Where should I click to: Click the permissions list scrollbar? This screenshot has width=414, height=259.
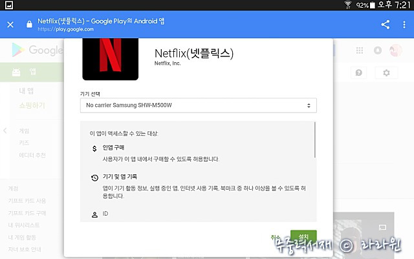click(x=315, y=140)
